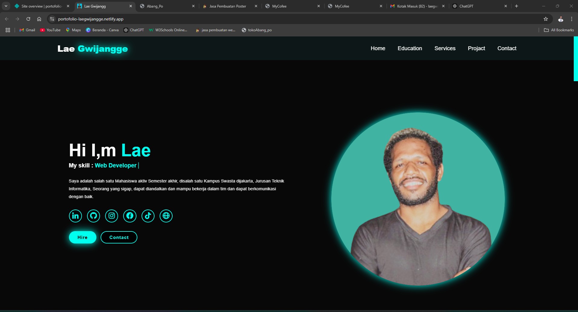This screenshot has width=578, height=312.
Task: Click the cyan page scrollbar thumb
Action: point(576,59)
